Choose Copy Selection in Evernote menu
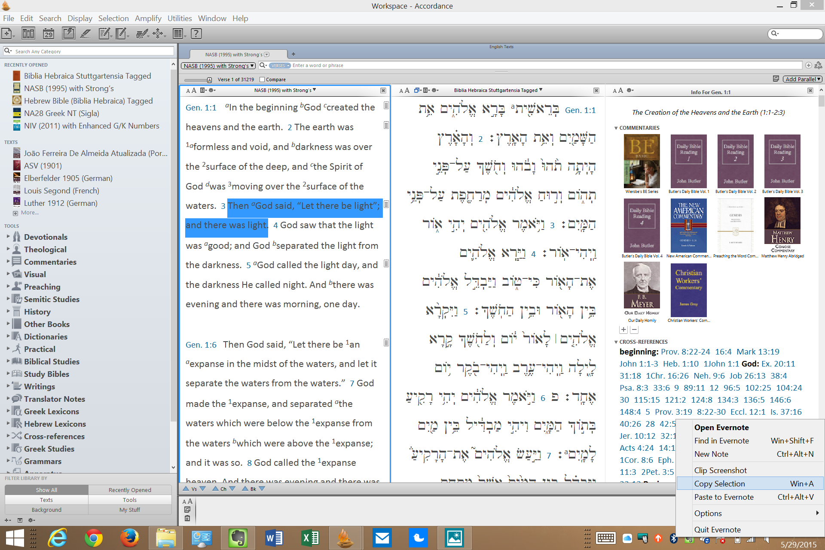Screen dimensions: 825x550 (x=720, y=483)
